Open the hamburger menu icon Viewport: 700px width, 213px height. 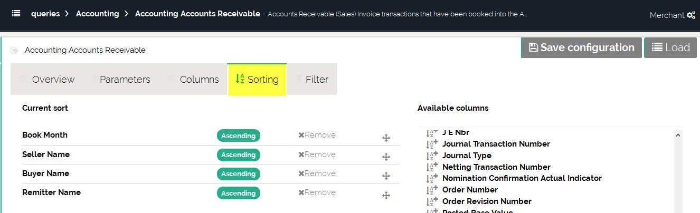pyautogui.click(x=16, y=14)
